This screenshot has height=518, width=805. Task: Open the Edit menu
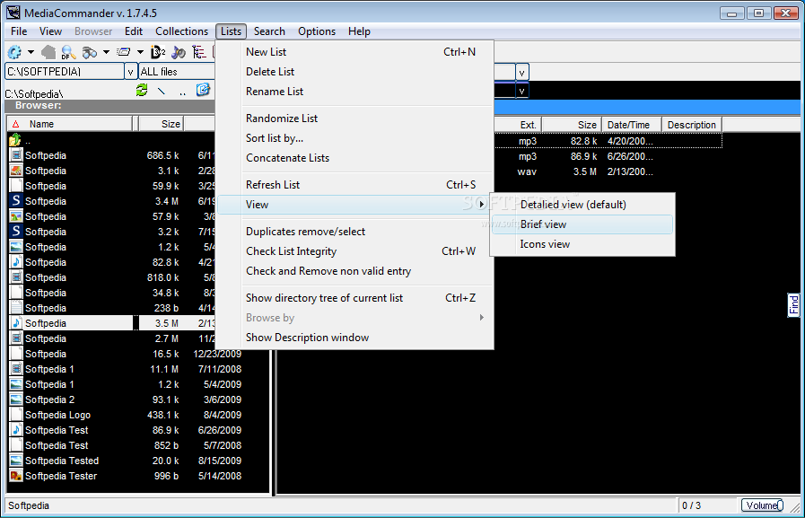coord(134,31)
